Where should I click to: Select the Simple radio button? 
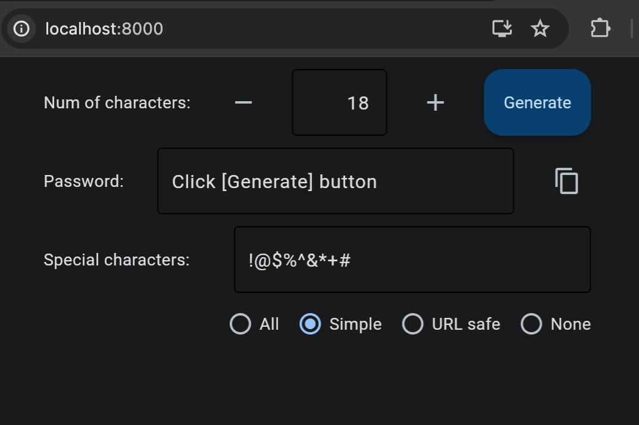tap(310, 324)
